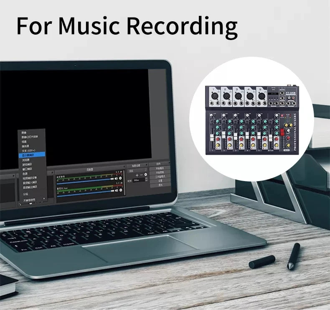Click the F7-USB mixer product image
This screenshot has height=310, width=330.
click(x=251, y=119)
